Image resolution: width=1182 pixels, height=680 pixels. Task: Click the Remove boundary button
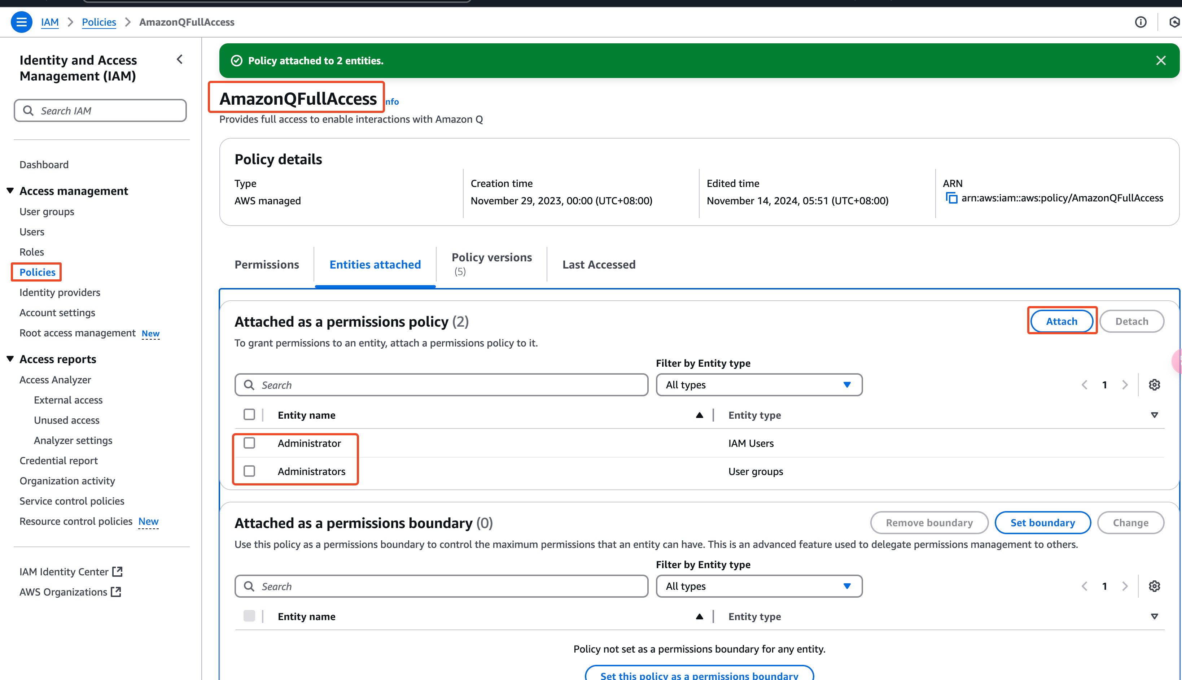point(929,523)
